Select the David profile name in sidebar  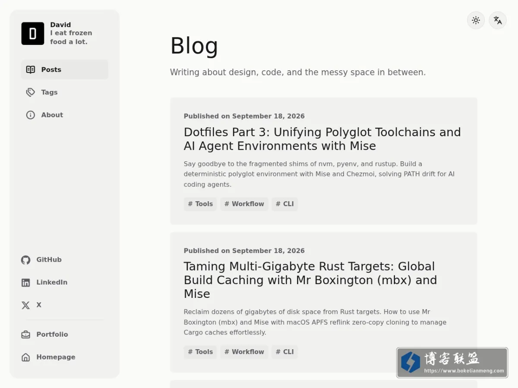tap(60, 25)
